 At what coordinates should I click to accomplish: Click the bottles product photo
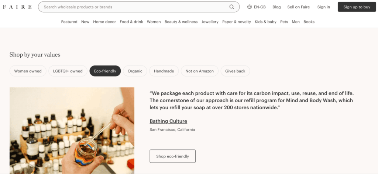click(72, 131)
